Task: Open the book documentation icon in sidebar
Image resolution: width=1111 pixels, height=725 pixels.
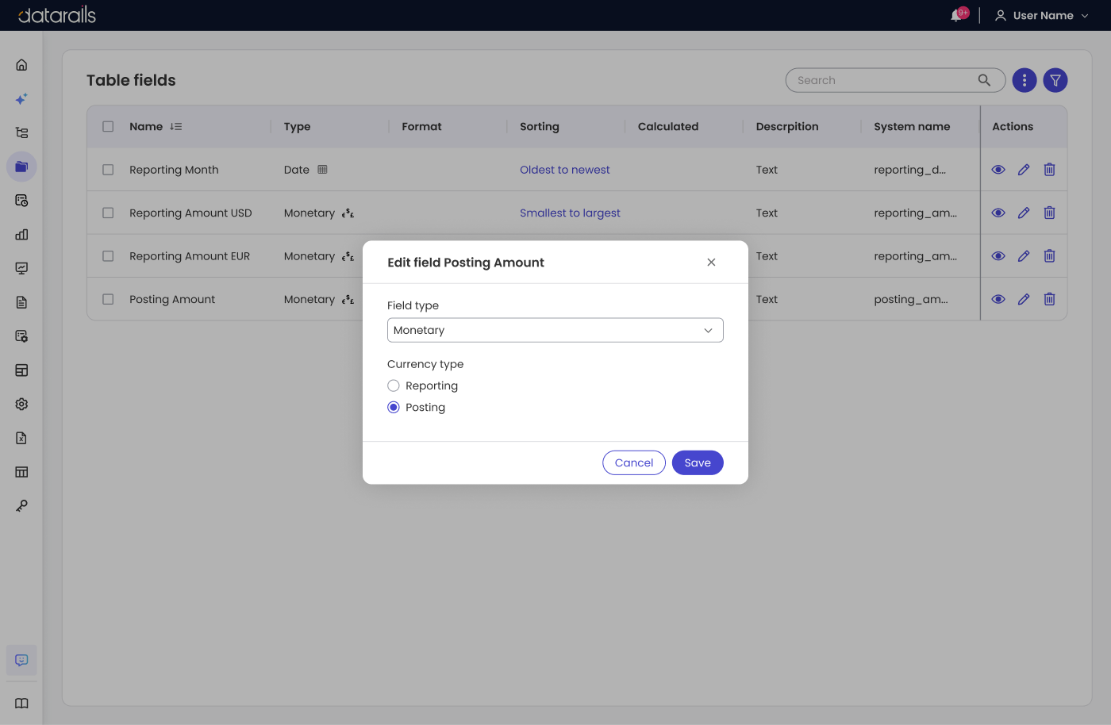Action: coord(21,704)
